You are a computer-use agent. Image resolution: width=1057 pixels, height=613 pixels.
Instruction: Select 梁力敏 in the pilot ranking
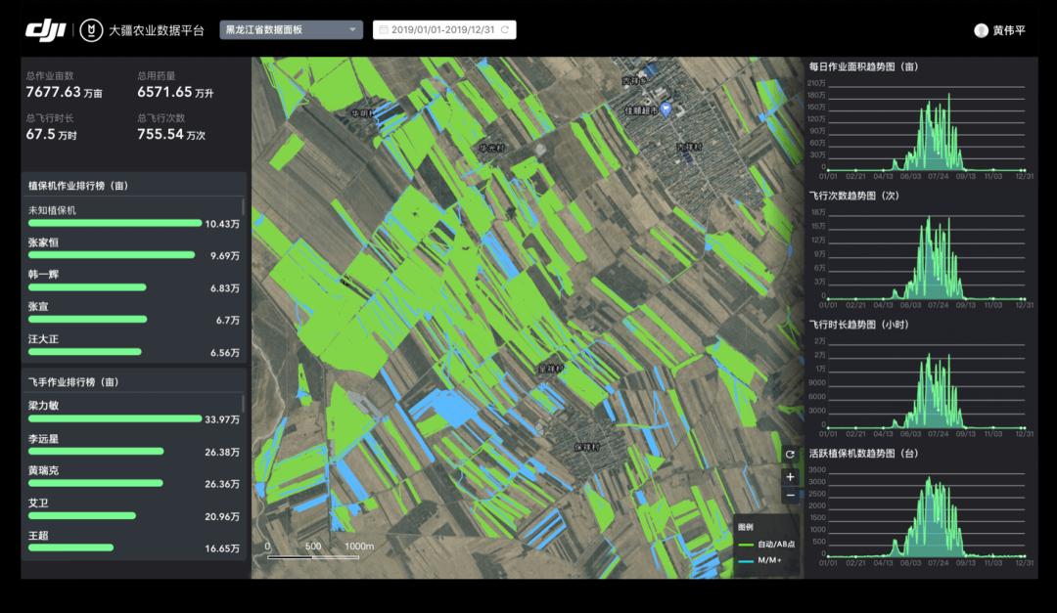click(43, 406)
